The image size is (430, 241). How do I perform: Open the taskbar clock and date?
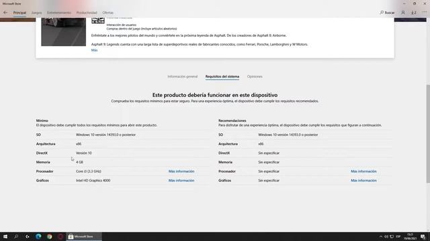pyautogui.click(x=410, y=236)
